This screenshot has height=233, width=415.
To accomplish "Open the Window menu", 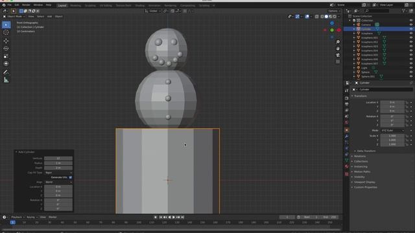I will pos(38,5).
